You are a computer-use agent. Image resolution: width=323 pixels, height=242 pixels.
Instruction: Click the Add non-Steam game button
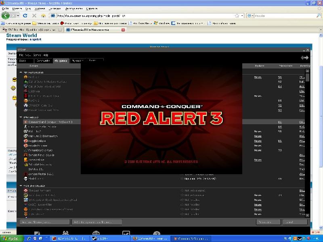click(39, 222)
